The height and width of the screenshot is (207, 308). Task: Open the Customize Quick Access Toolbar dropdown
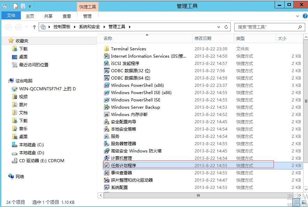30,7
